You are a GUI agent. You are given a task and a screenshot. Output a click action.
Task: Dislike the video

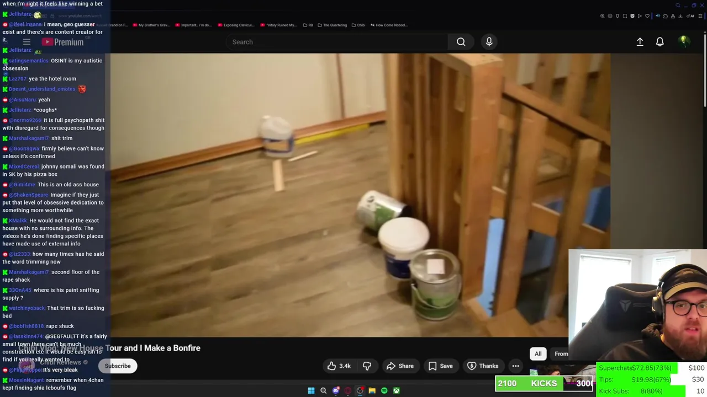367,366
